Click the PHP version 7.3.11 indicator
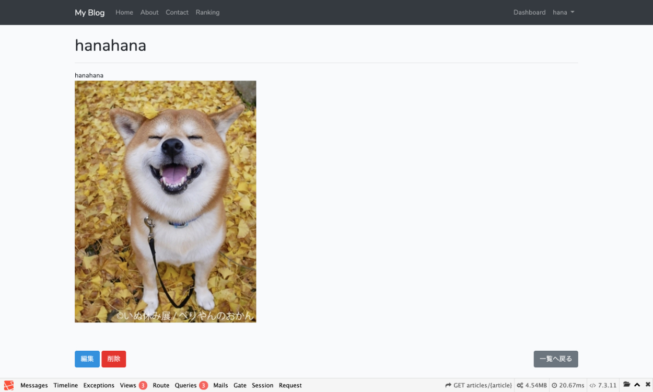This screenshot has width=653, height=392. coord(603,385)
